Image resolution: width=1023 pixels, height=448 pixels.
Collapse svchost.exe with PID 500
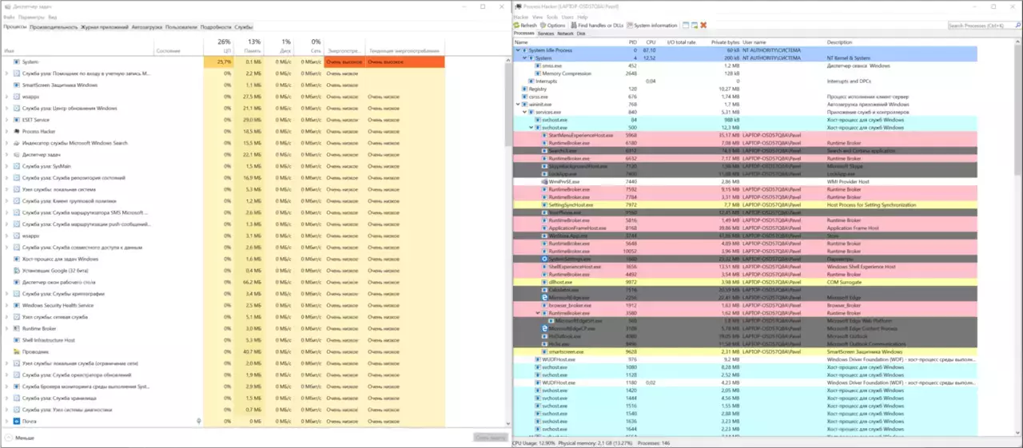click(x=531, y=128)
